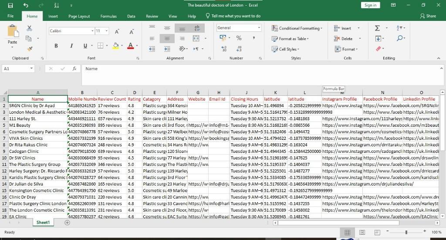The height and width of the screenshot is (240, 446).
Task: Click the Insert Function fx icon
Action: tap(74, 68)
